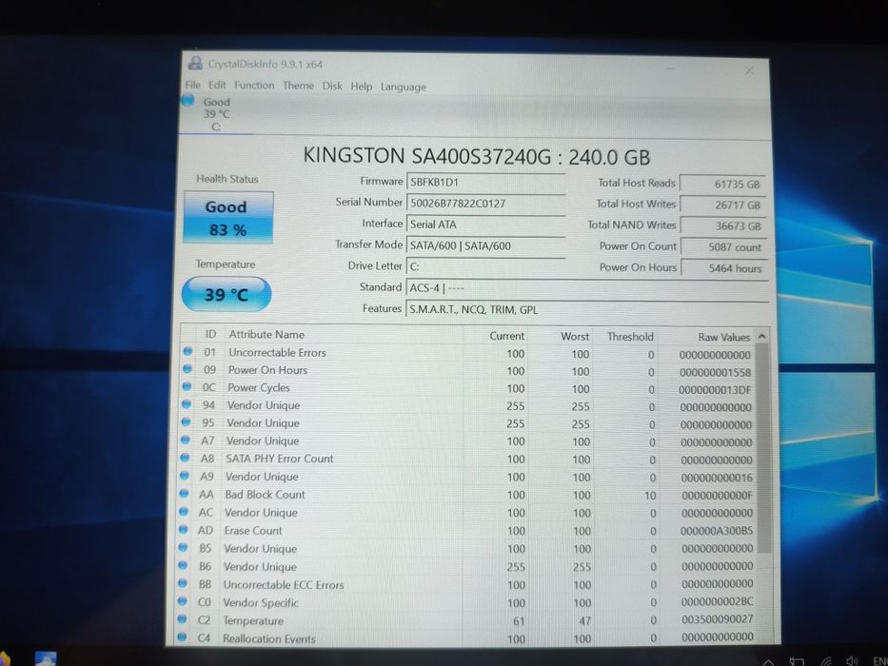
Task: Select the SATA PHY Error Count attribute name
Action: pyautogui.click(x=280, y=459)
